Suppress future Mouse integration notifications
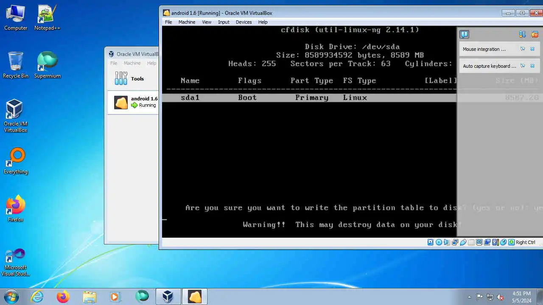Screen dimensions: 543x305 point(523,49)
